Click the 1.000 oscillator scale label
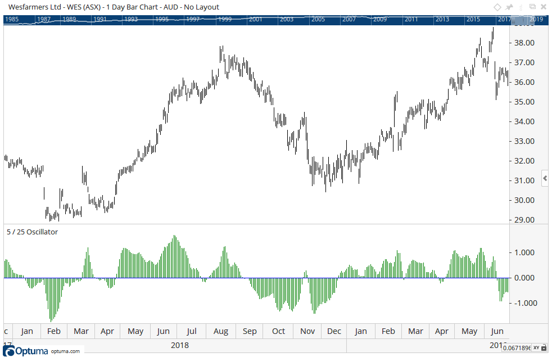Screen dimensions: 552x357 pos(524,253)
